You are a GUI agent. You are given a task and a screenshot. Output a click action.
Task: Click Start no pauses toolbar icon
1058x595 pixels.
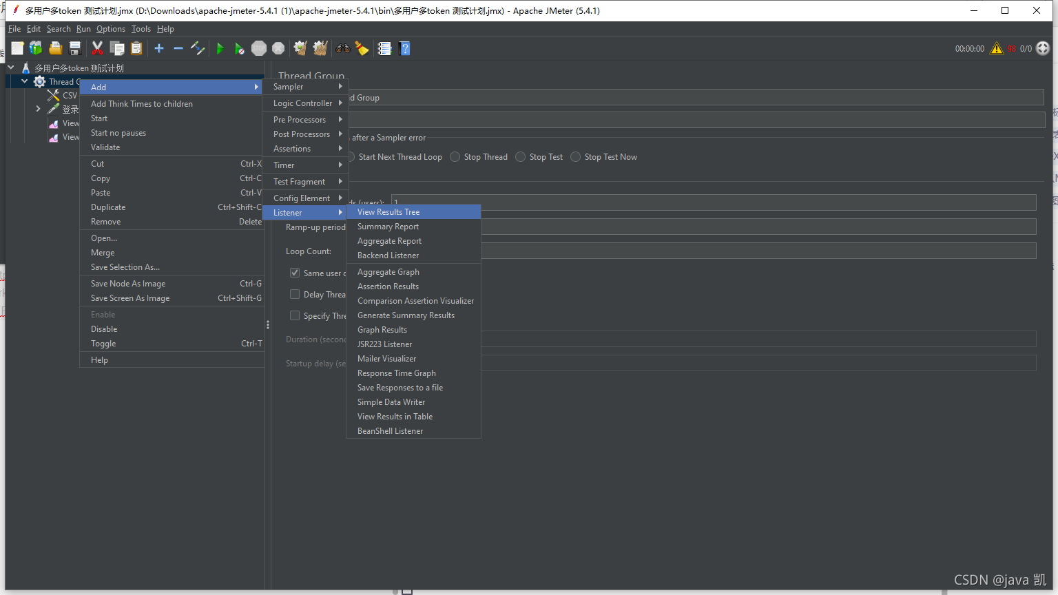(239, 48)
